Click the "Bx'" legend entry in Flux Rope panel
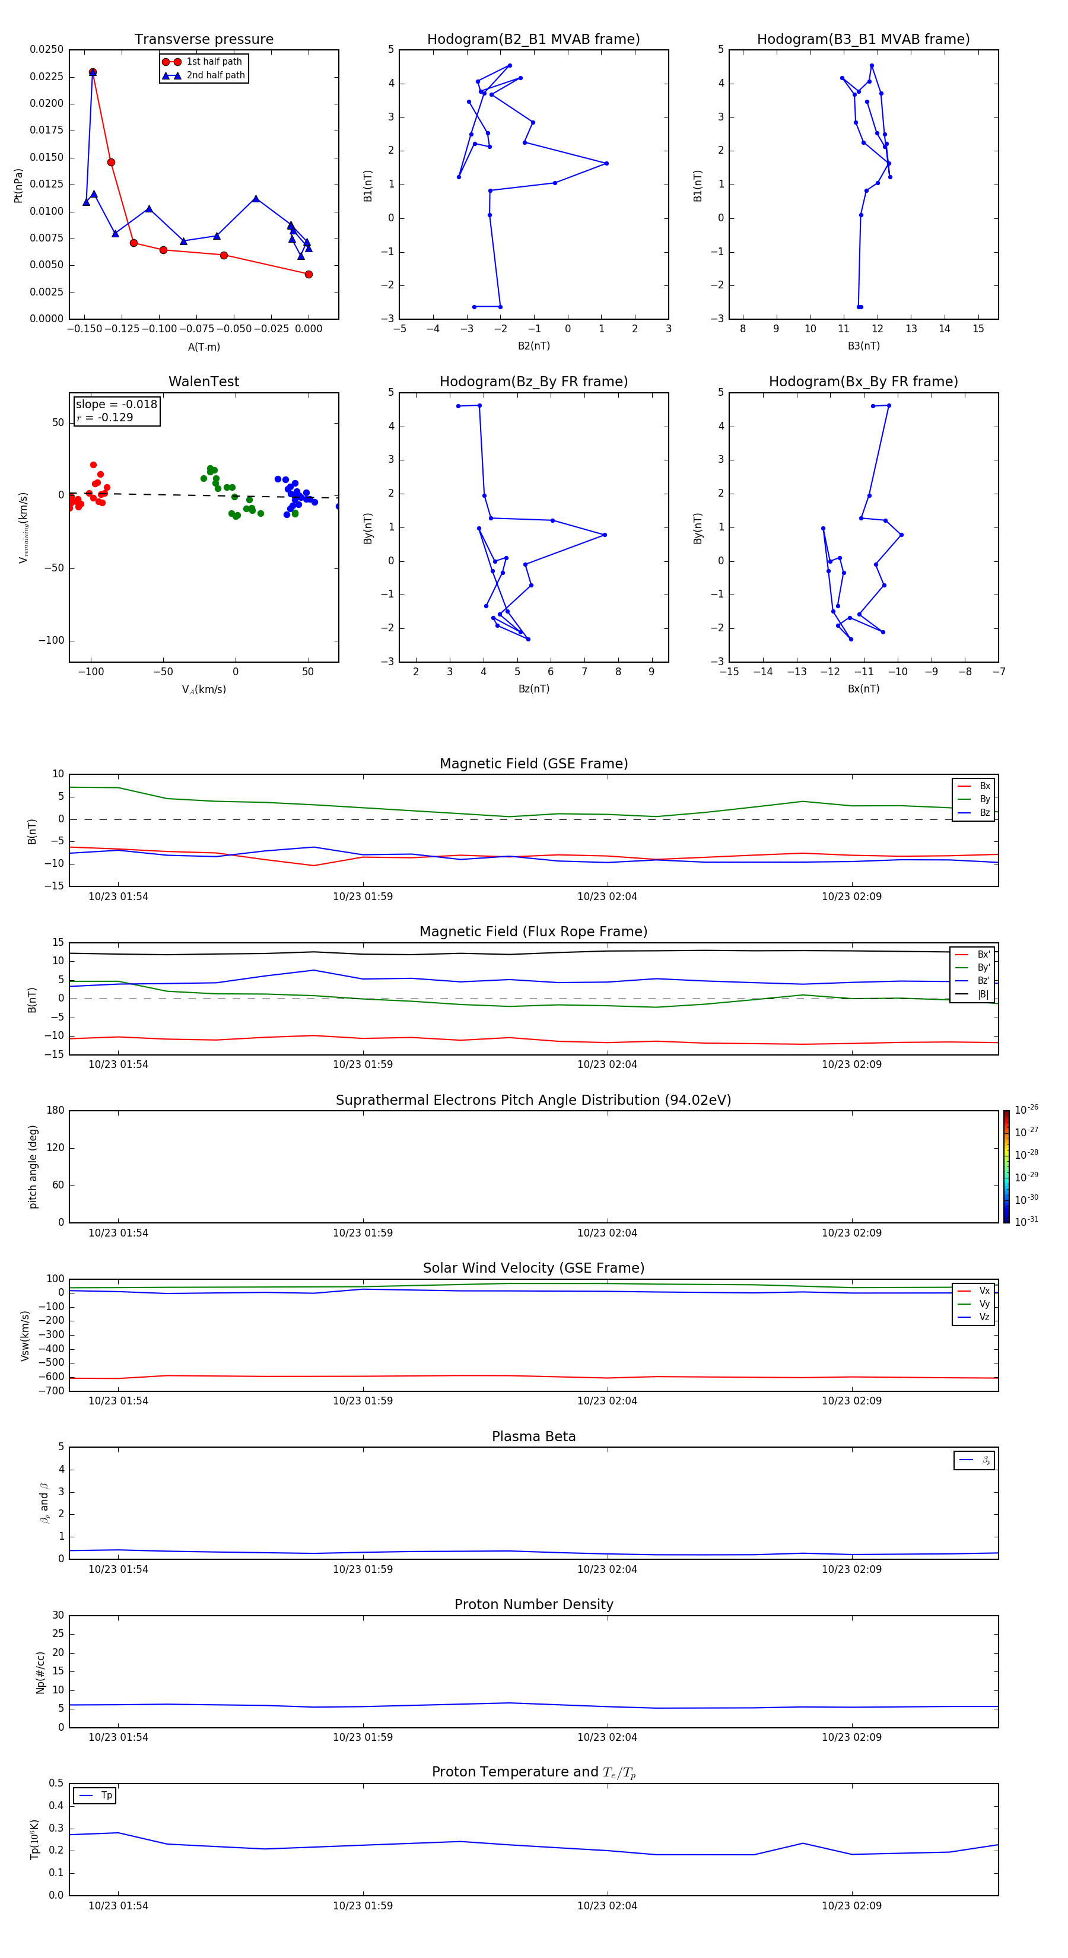The height and width of the screenshot is (1958, 1068). [972, 955]
